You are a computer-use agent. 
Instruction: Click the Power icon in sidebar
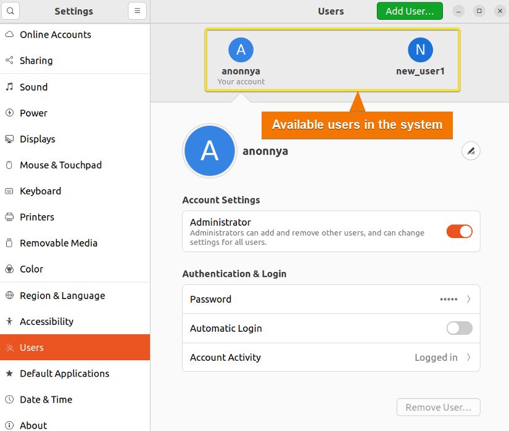coord(9,113)
